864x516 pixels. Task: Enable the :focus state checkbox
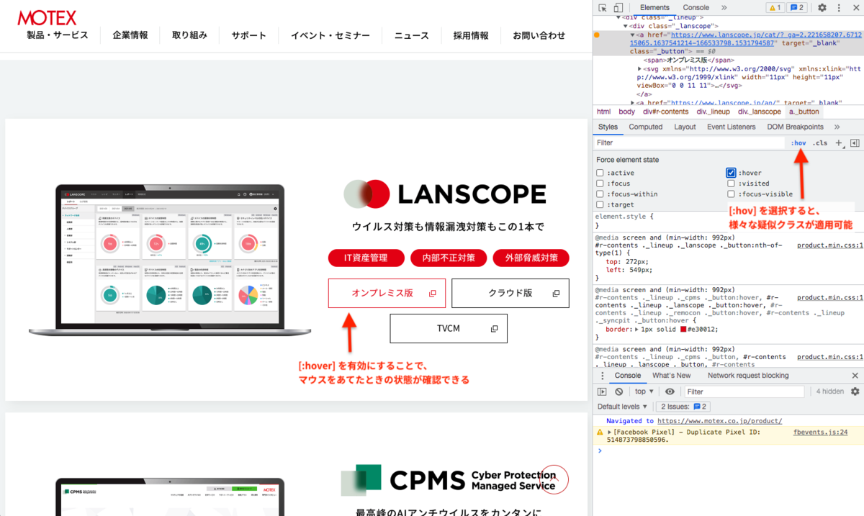[600, 184]
